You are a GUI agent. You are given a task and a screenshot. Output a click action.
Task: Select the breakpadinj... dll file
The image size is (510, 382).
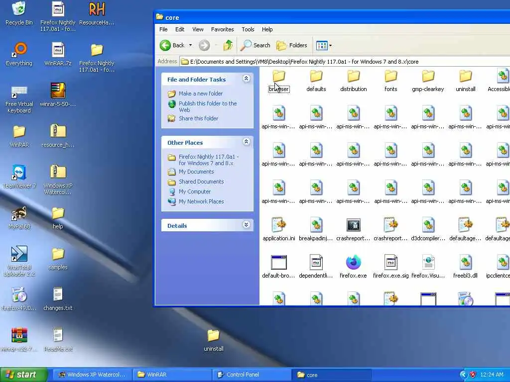click(x=316, y=230)
